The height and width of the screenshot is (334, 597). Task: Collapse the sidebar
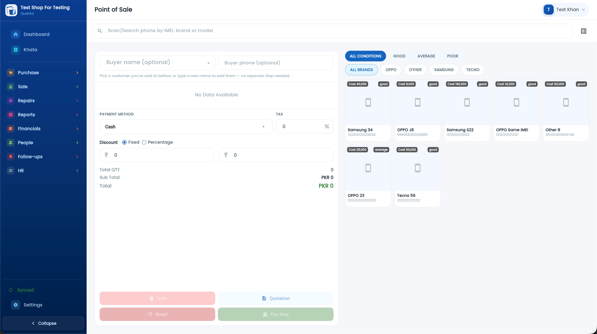click(43, 323)
